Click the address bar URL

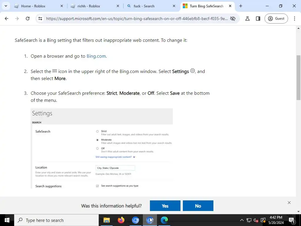(x=137, y=19)
